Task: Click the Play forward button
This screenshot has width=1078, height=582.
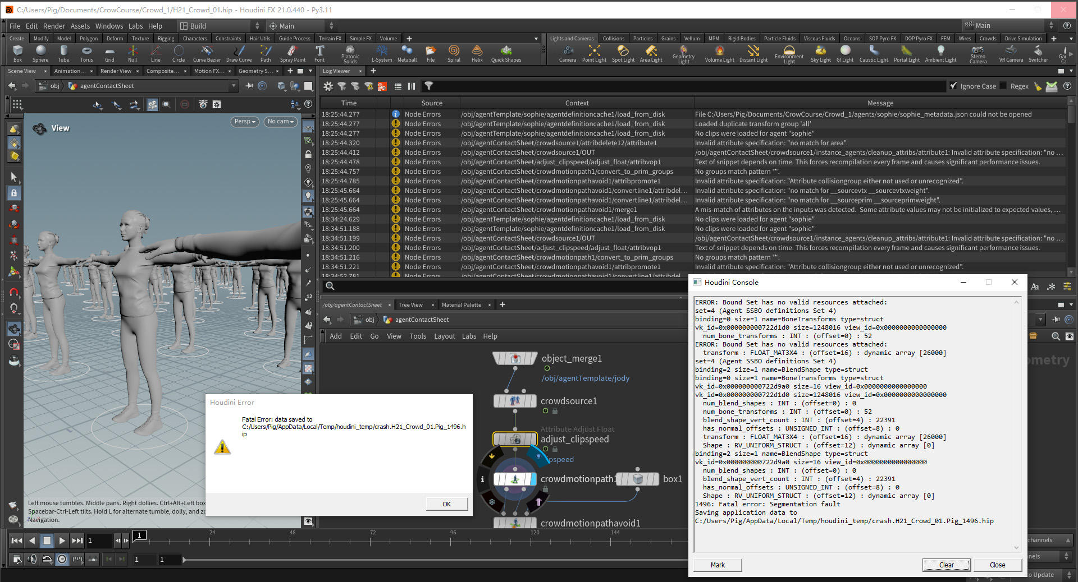Action: [62, 541]
